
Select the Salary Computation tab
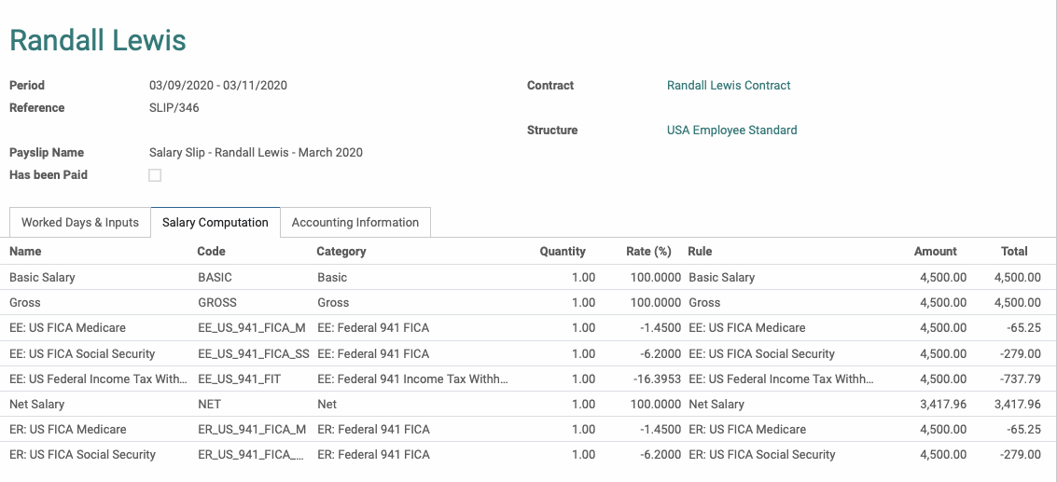216,223
